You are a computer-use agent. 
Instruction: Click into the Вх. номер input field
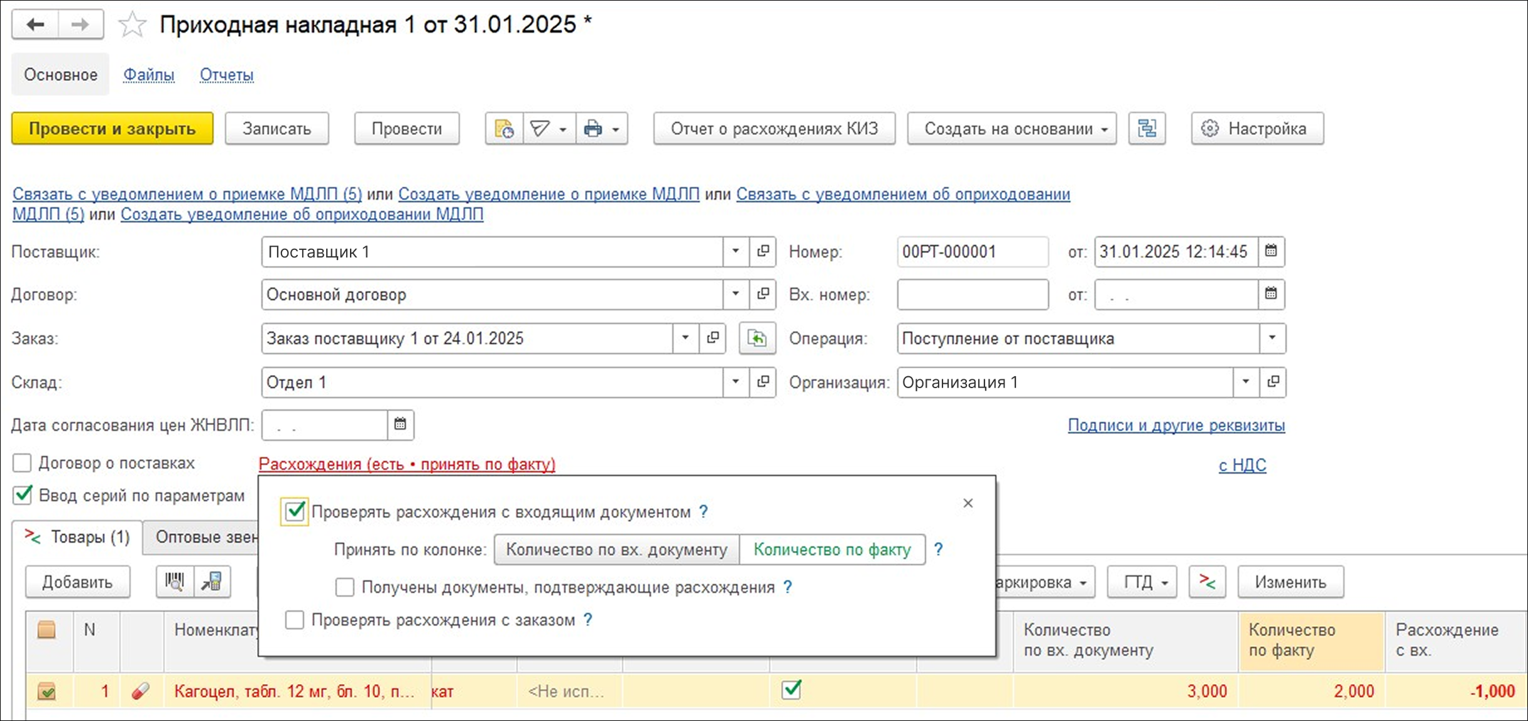tap(972, 295)
